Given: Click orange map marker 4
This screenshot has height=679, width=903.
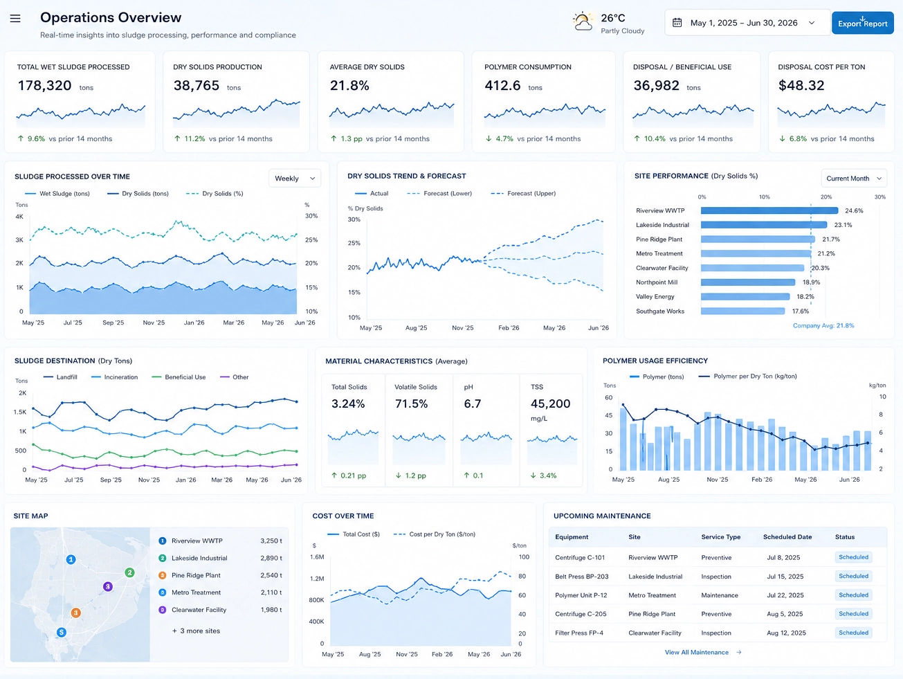Looking at the screenshot, I should tap(76, 613).
